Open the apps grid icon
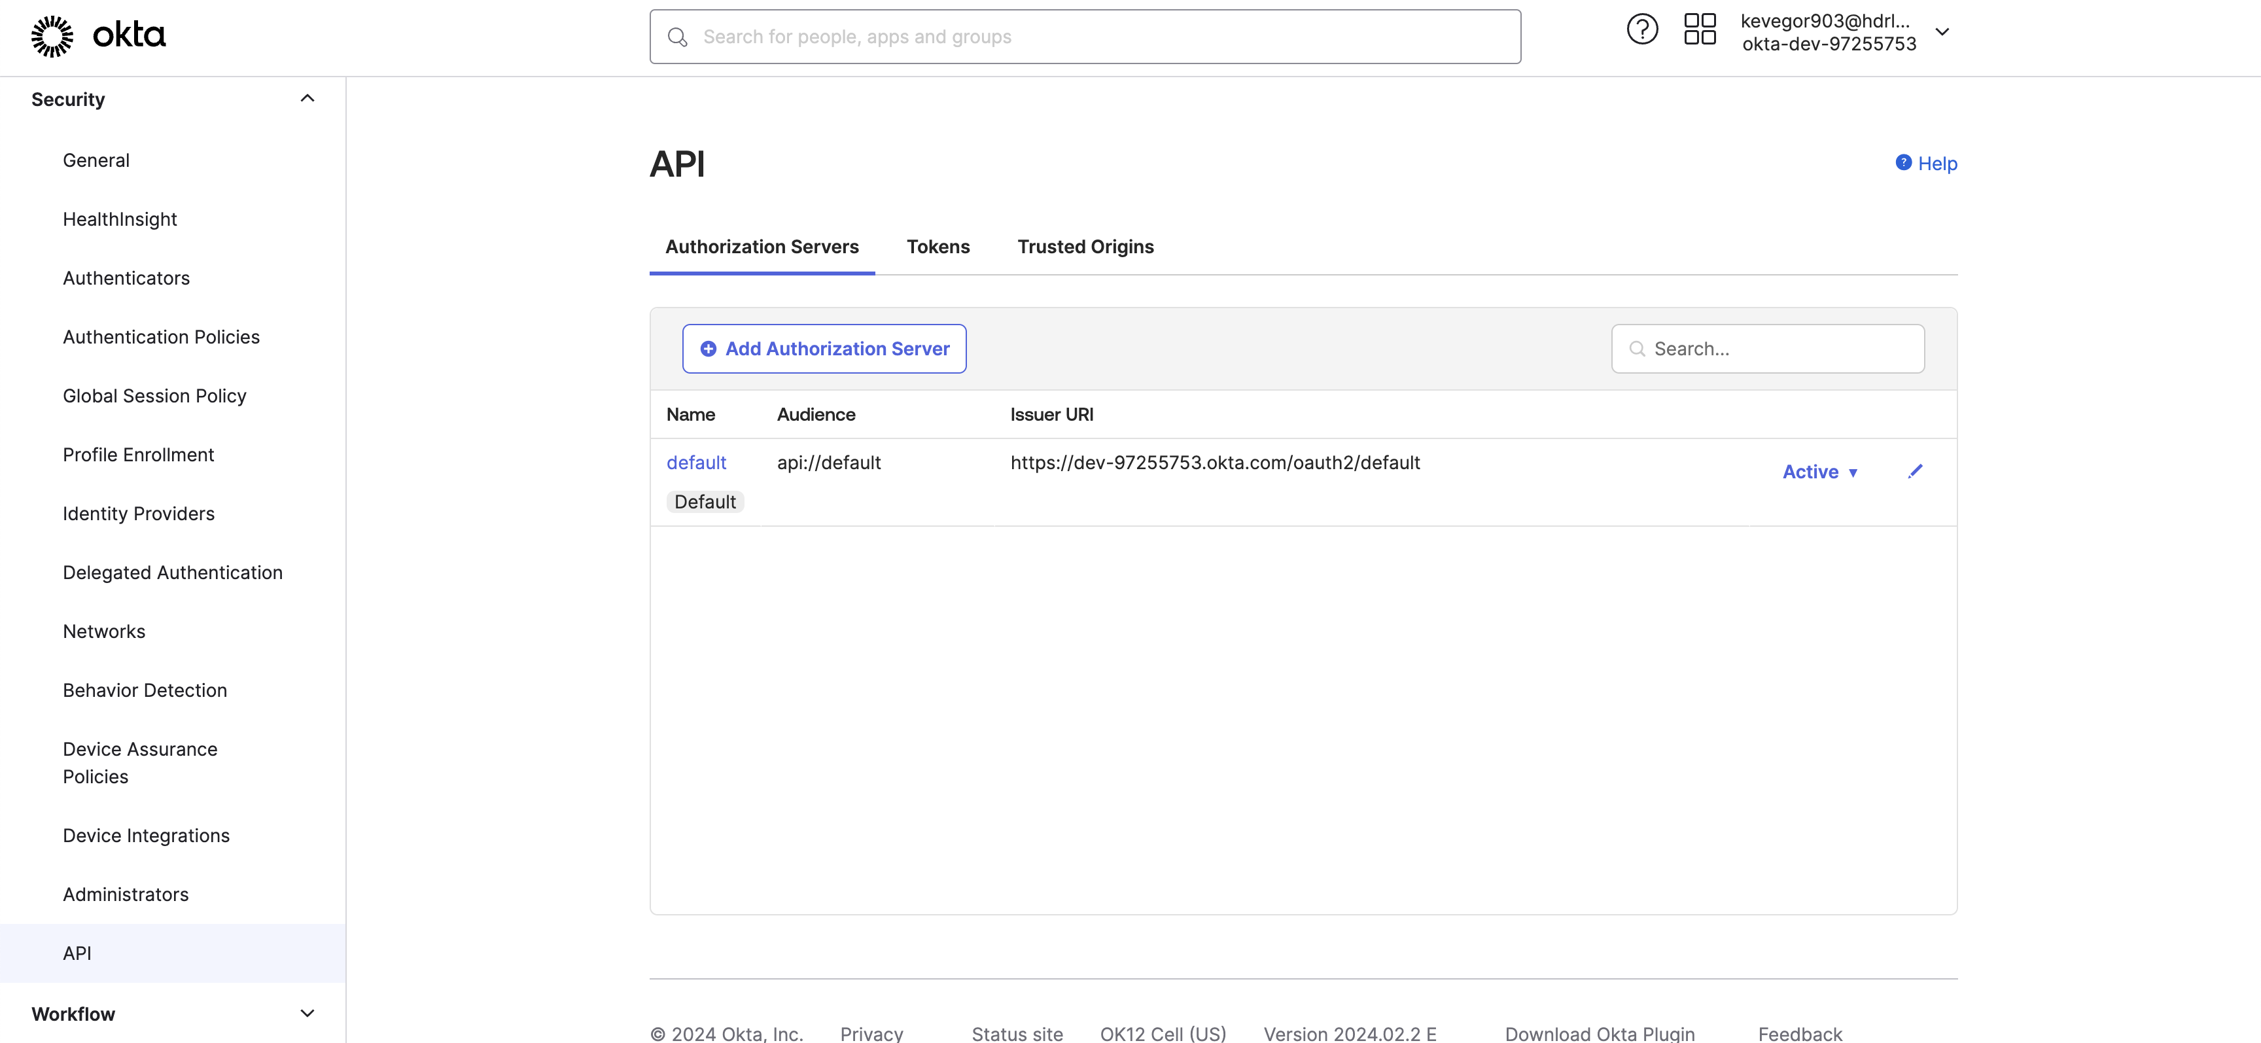Image resolution: width=2261 pixels, height=1043 pixels. tap(1699, 29)
